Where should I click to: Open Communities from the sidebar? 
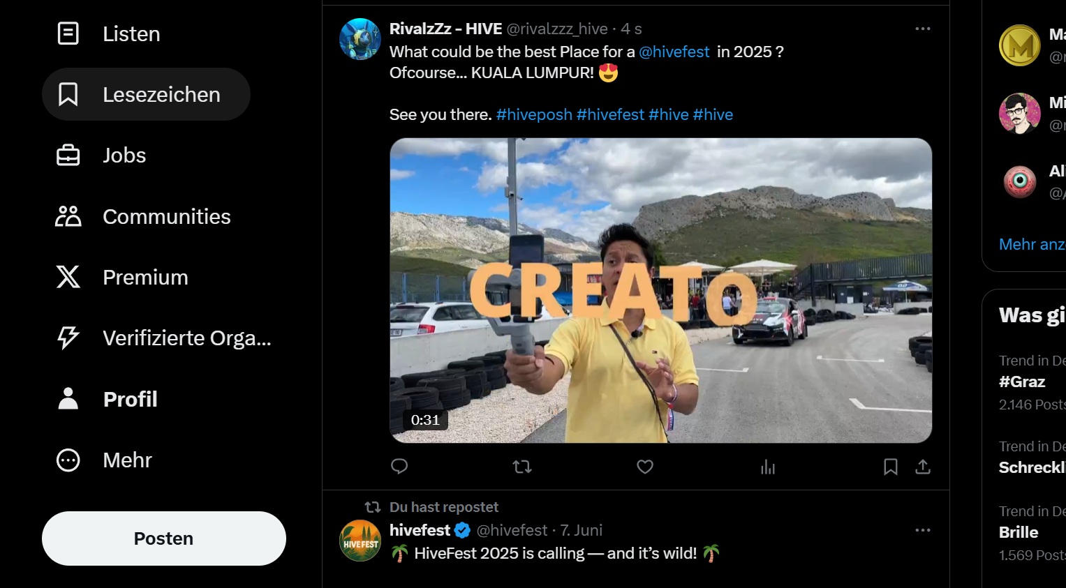pyautogui.click(x=143, y=216)
